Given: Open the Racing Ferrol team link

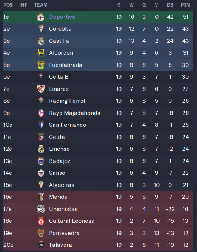Looking at the screenshot, I should tap(67, 101).
